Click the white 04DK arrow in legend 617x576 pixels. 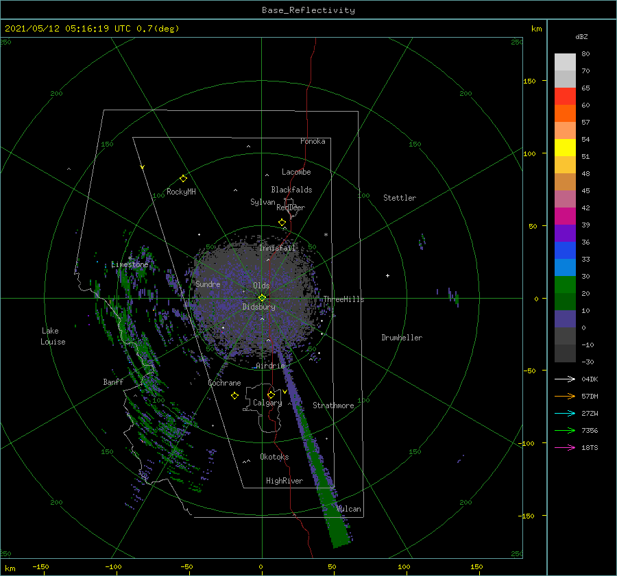coord(565,379)
